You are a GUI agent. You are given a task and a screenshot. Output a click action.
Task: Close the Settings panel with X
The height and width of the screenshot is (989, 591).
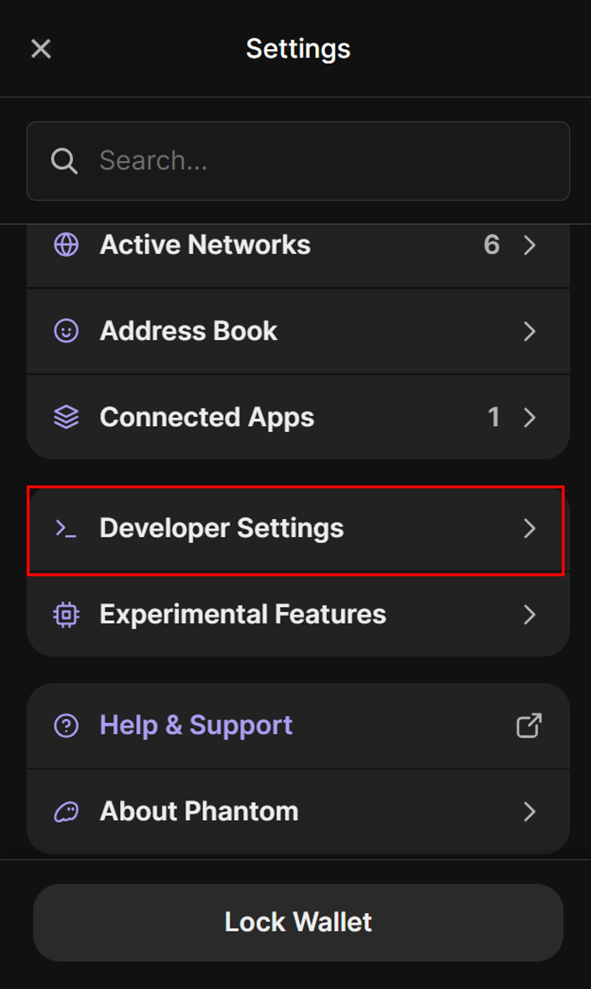click(x=41, y=49)
